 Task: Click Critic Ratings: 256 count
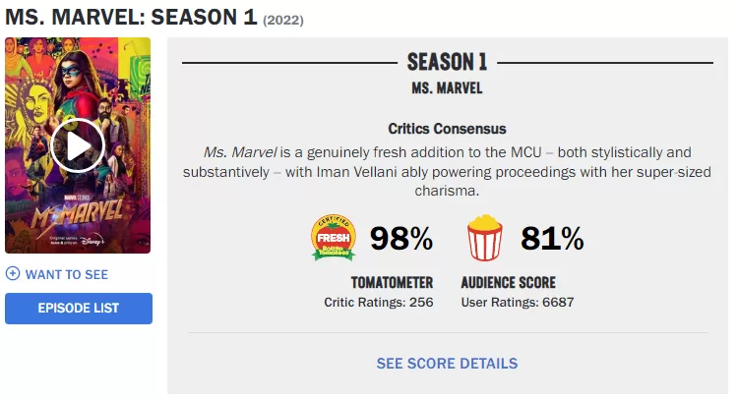pos(379,302)
